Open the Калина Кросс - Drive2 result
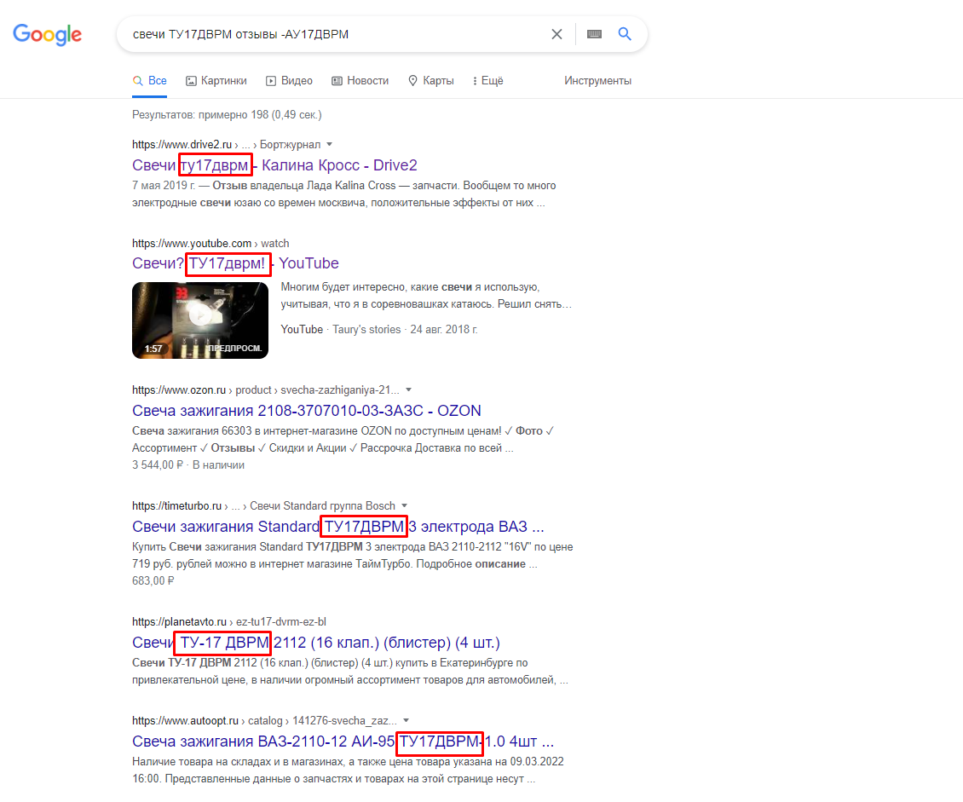The height and width of the screenshot is (802, 963). [x=274, y=165]
